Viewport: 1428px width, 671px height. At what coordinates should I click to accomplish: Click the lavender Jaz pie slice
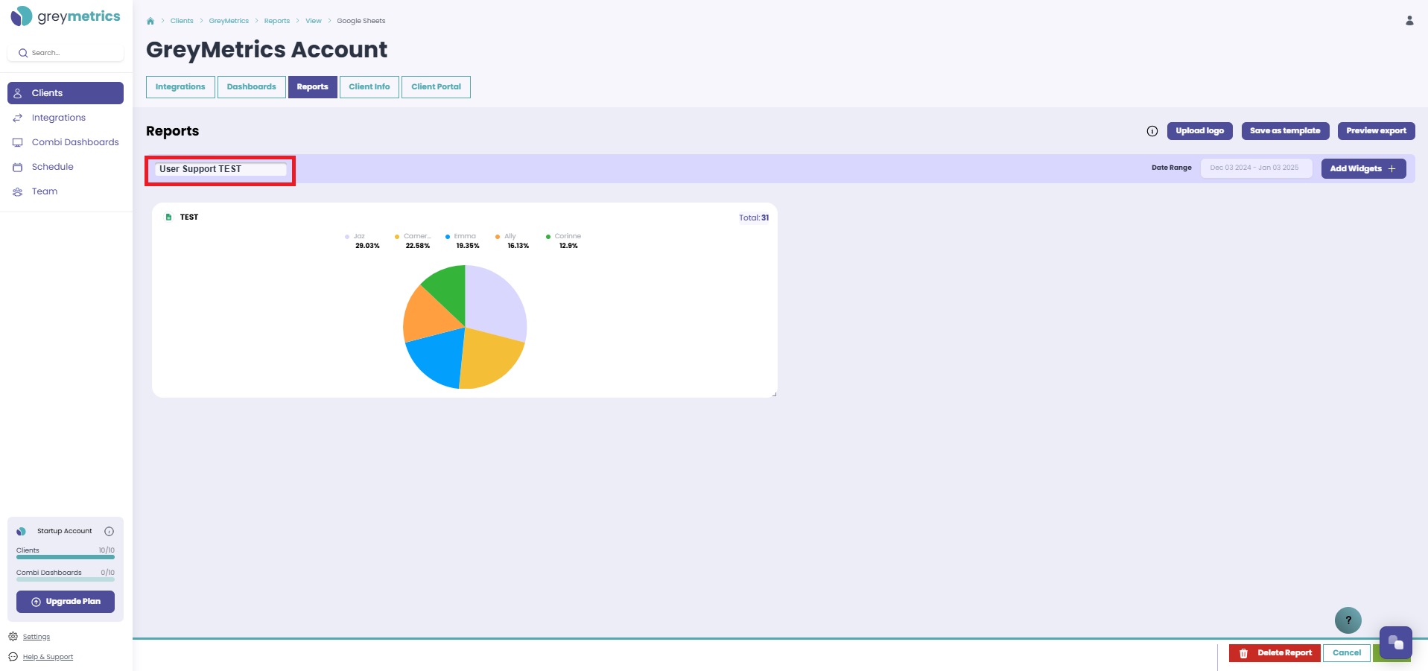click(495, 305)
